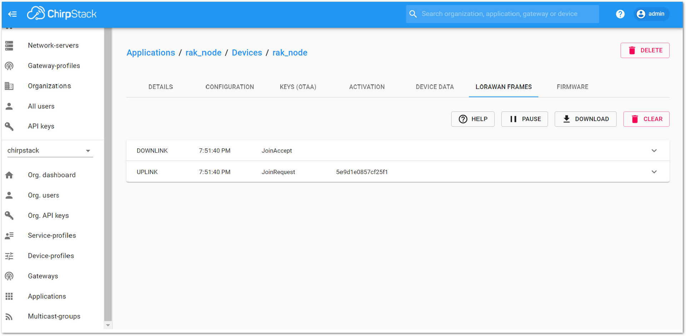Viewport: 686px width, 336px height.
Task: Follow the Applications breadcrumb link
Action: pyautogui.click(x=151, y=53)
